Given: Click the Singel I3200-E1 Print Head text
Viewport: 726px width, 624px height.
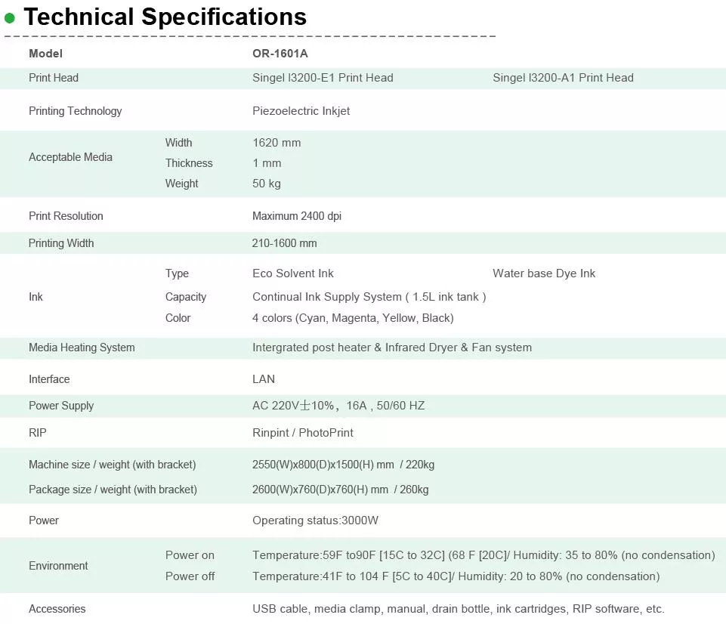Looking at the screenshot, I should click(323, 78).
